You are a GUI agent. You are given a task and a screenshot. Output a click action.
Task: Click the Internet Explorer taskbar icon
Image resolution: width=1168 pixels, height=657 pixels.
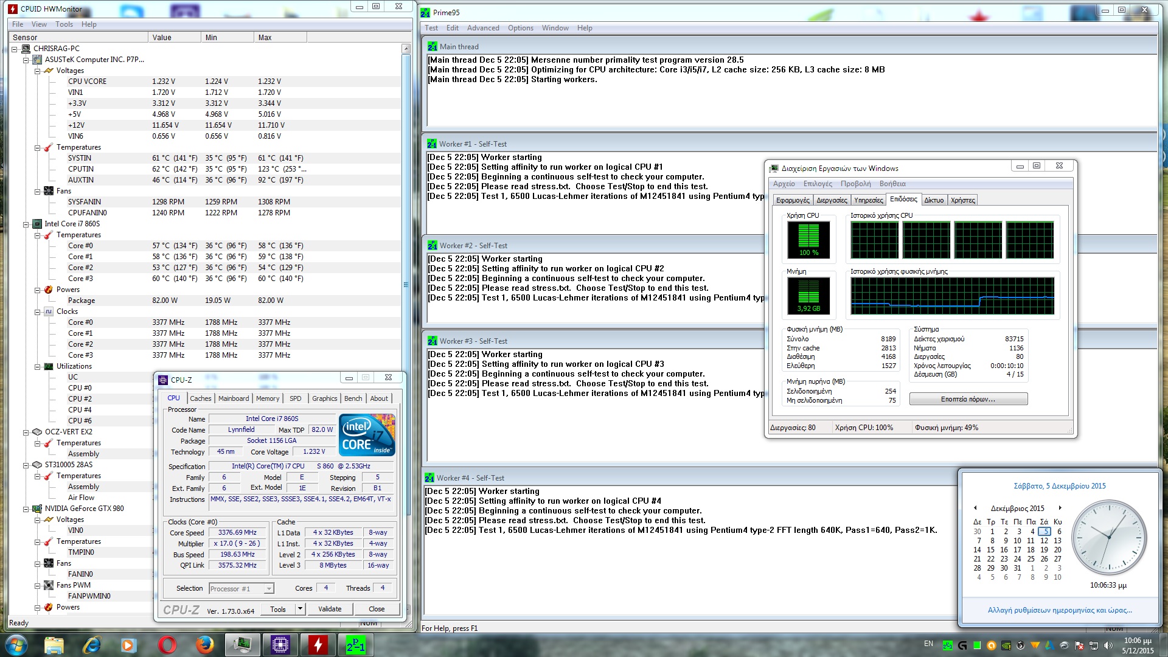coord(91,645)
